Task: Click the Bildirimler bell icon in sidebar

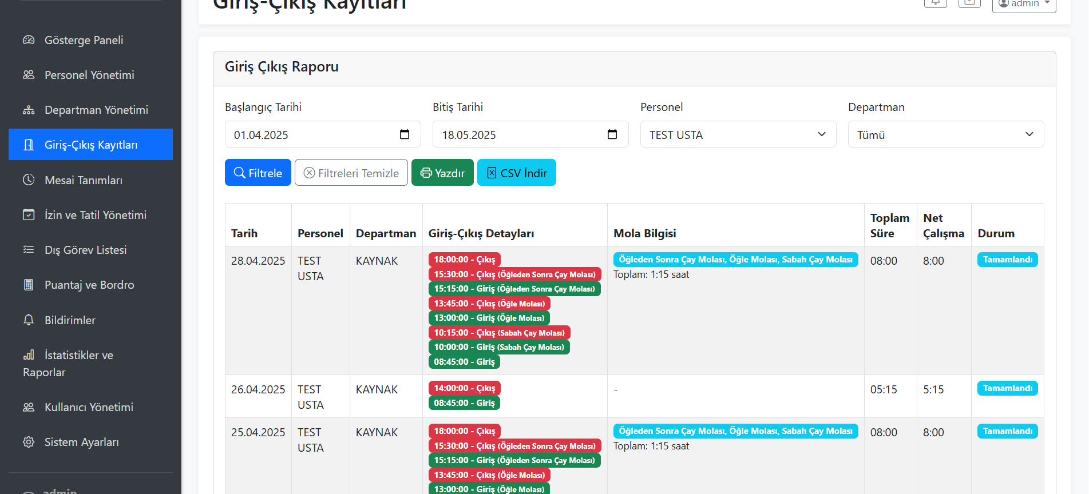Action: (29, 320)
